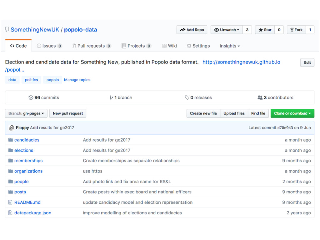Open the elections folder
The width and height of the screenshot is (320, 240).
point(24,150)
